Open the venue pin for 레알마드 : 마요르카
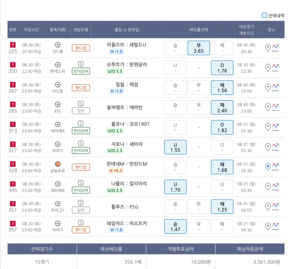 coord(268,227)
